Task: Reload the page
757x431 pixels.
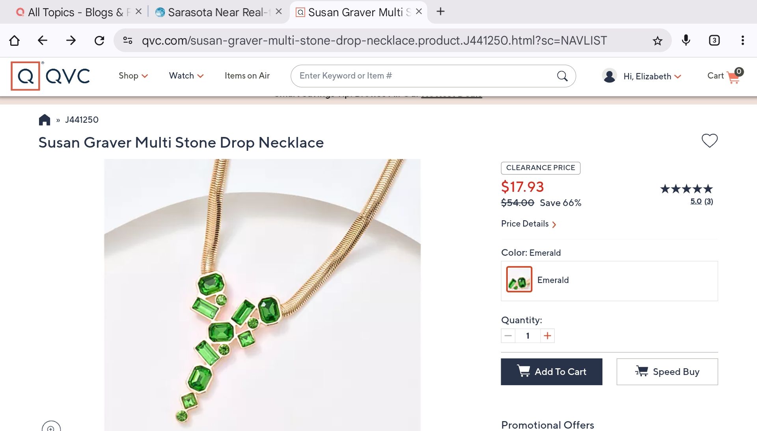Action: click(x=99, y=40)
